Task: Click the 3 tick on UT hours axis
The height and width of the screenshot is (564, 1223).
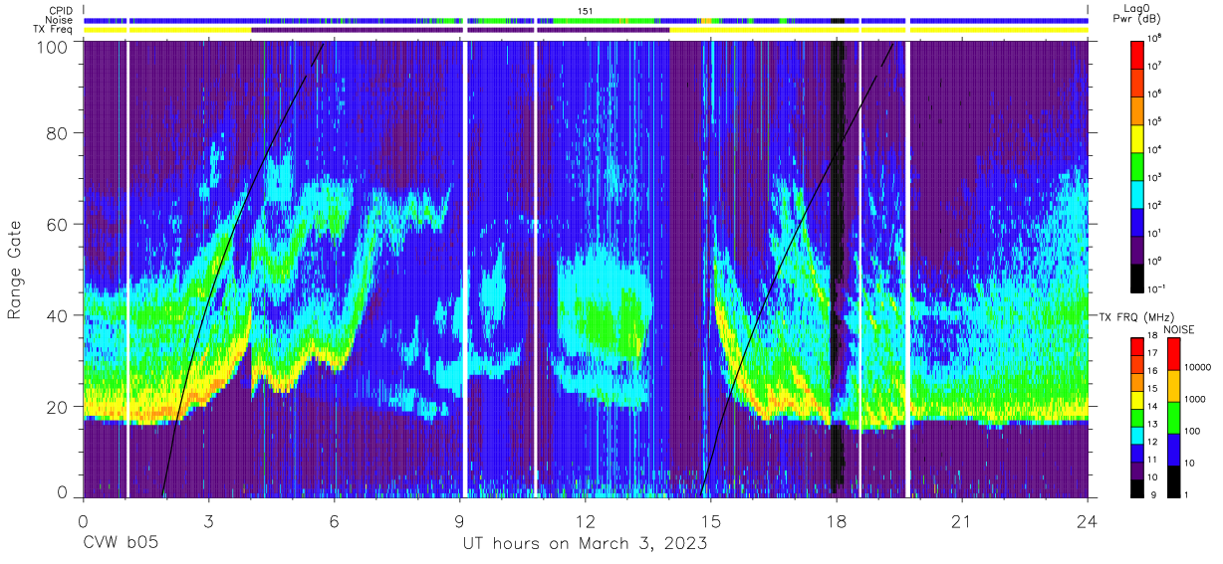Action: (x=209, y=520)
